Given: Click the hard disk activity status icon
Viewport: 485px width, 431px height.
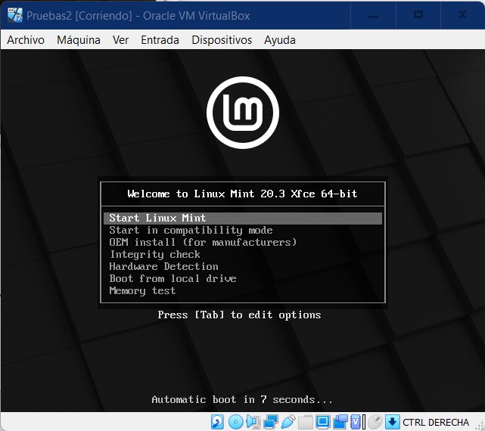Looking at the screenshot, I should click(217, 422).
